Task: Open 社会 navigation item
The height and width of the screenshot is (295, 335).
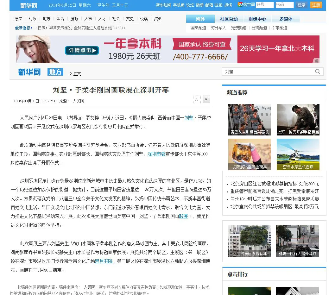Action: pos(116,19)
